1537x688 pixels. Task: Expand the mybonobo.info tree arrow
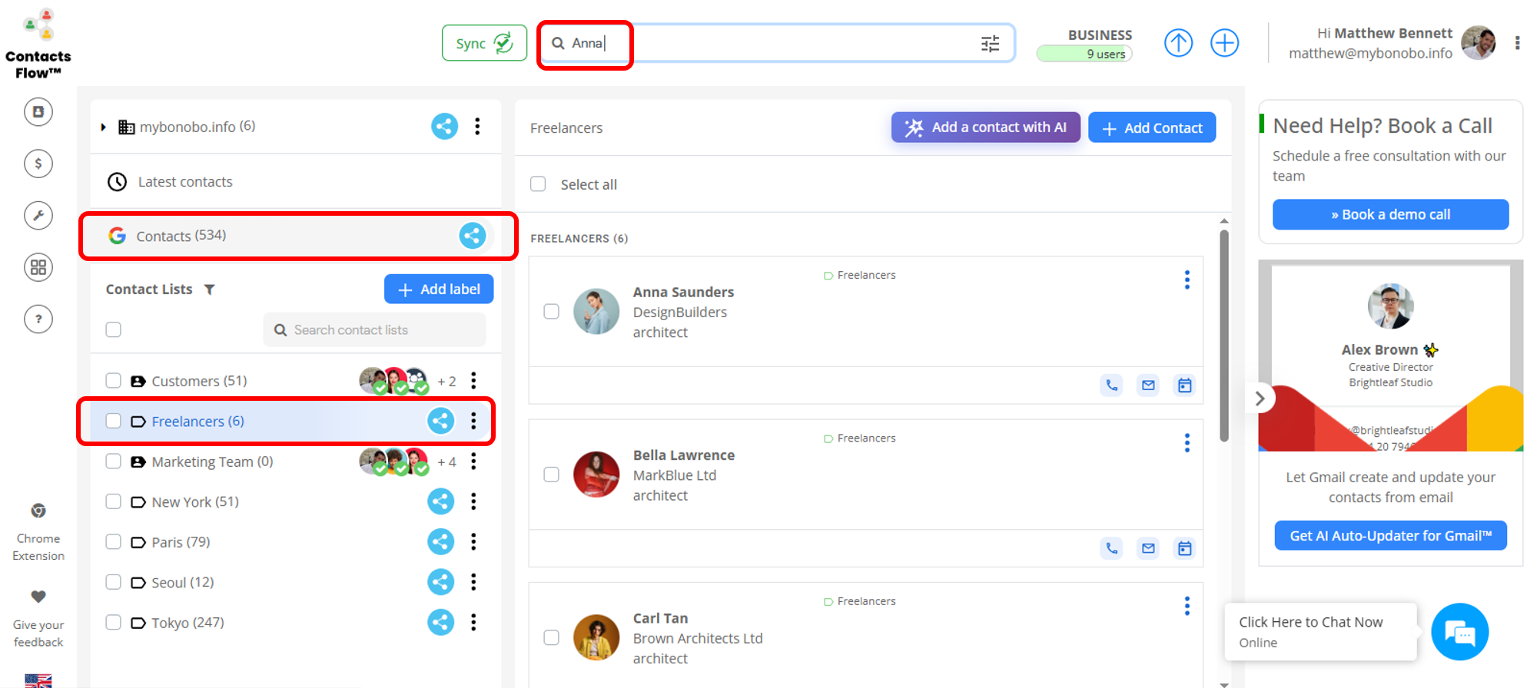104,127
